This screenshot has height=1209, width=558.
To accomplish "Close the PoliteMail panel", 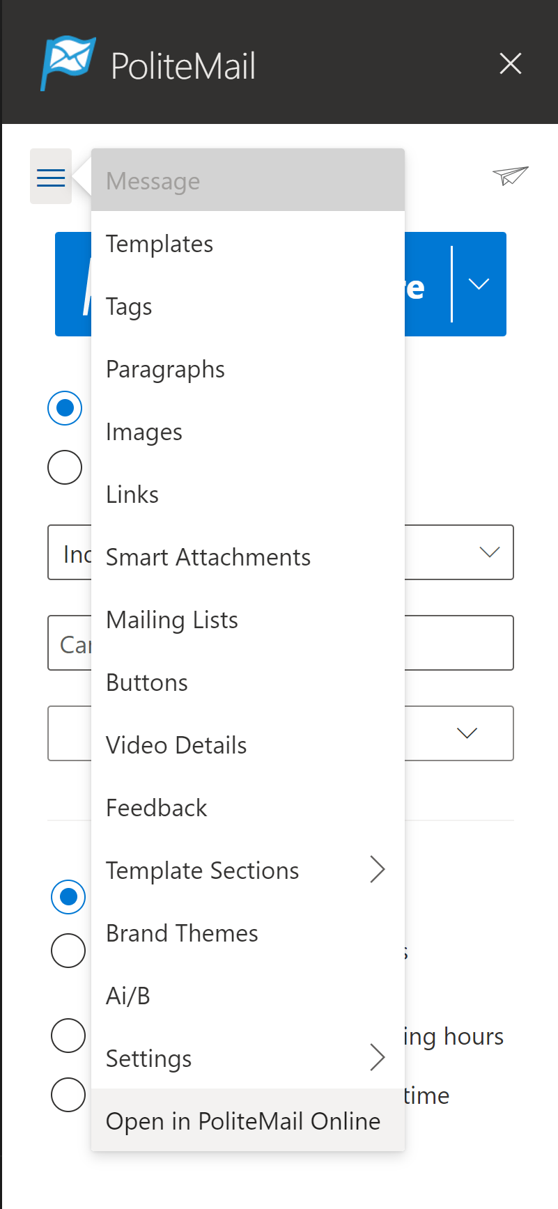I will [x=511, y=64].
